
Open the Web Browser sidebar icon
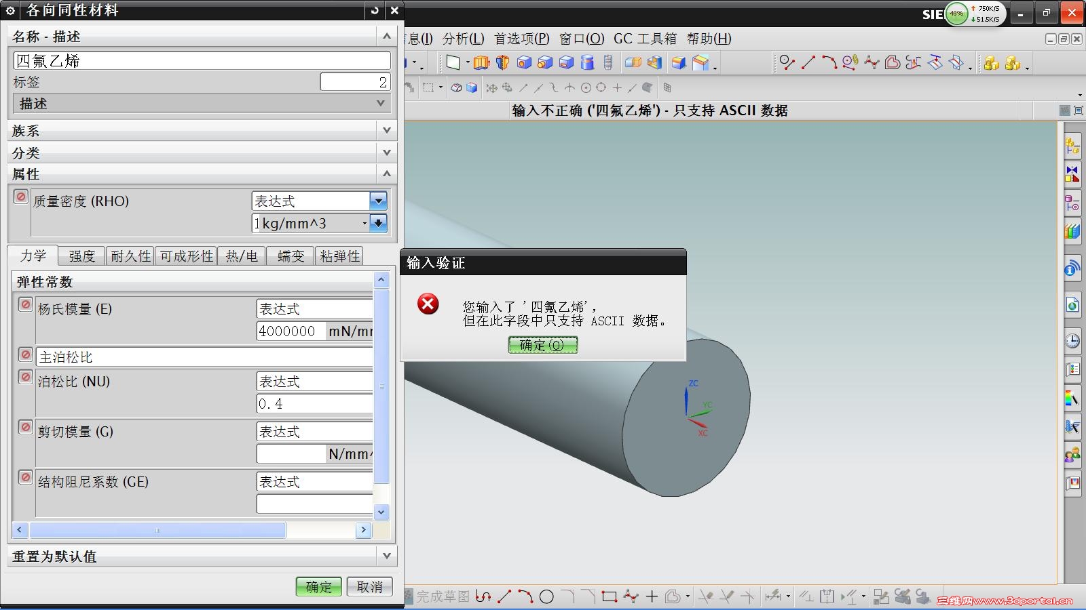click(1072, 305)
